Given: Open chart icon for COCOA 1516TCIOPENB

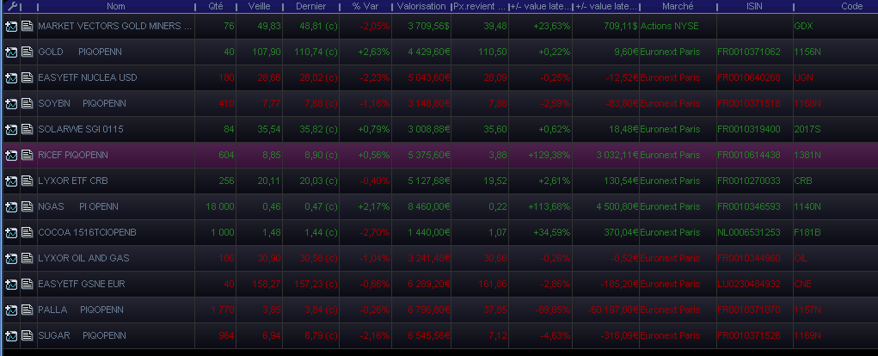Looking at the screenshot, I should [11, 232].
